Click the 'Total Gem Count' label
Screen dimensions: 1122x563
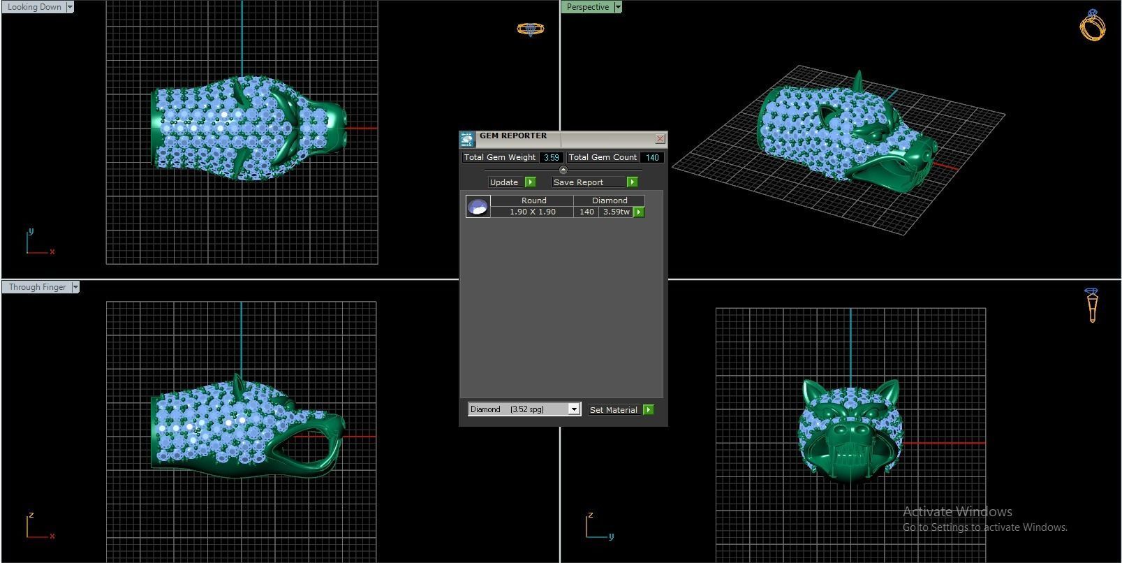click(603, 158)
